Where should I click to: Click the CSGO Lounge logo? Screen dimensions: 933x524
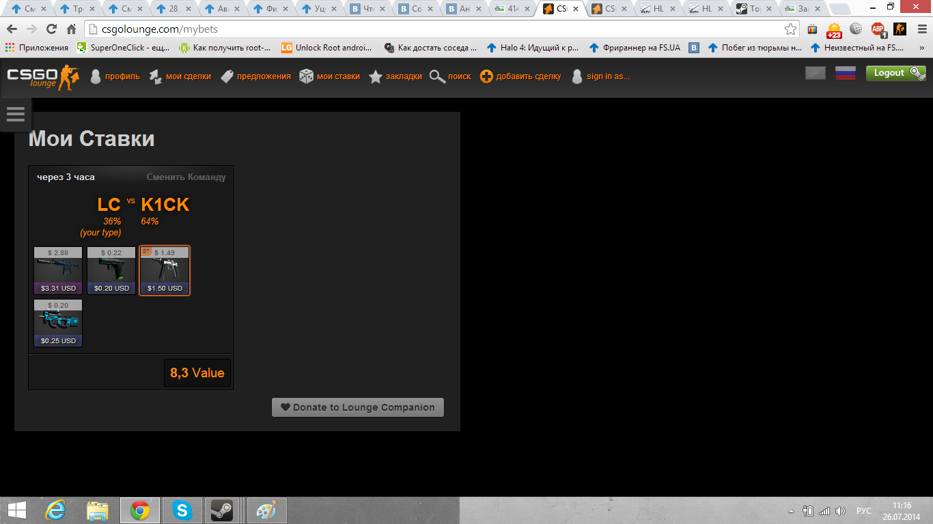(x=43, y=77)
